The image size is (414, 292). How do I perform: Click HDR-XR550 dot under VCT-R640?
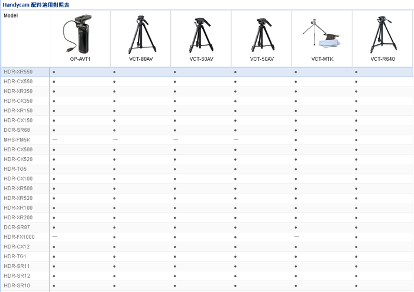coord(356,72)
